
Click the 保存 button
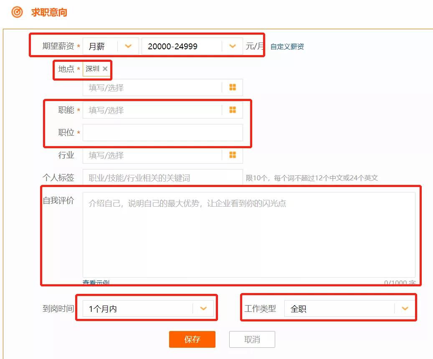[x=192, y=339]
